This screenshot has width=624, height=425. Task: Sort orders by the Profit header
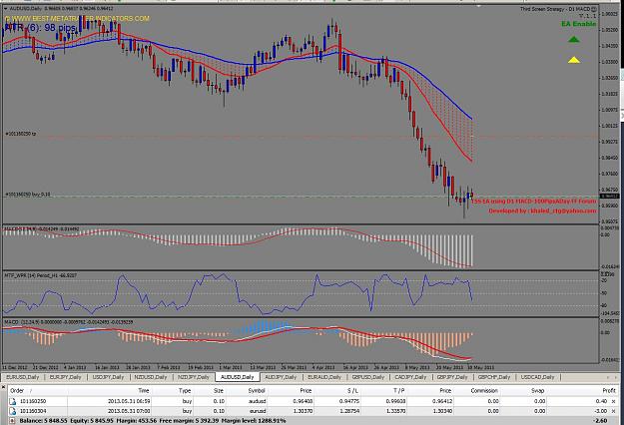point(608,391)
